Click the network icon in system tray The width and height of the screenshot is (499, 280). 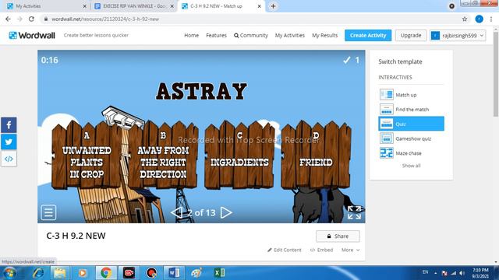point(454,273)
